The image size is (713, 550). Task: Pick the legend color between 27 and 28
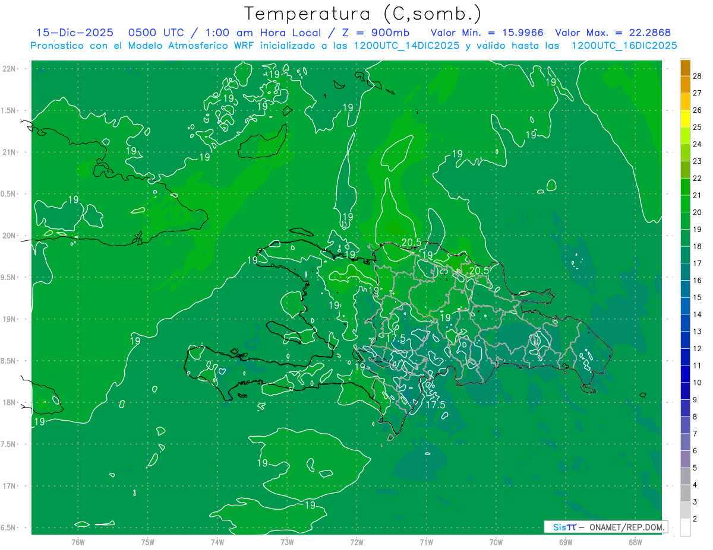(x=685, y=84)
